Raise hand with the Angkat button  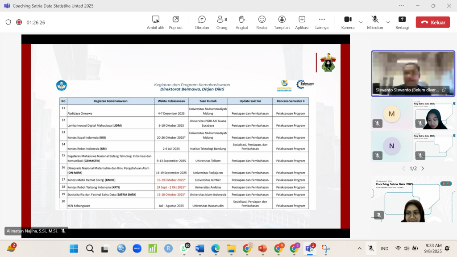click(x=242, y=22)
